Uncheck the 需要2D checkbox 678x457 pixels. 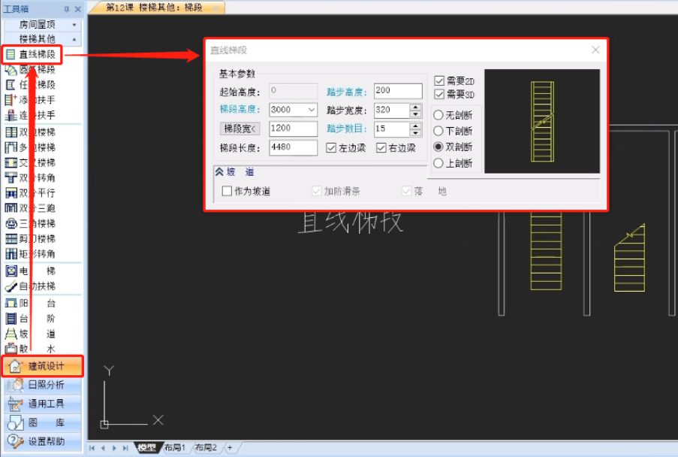(439, 81)
